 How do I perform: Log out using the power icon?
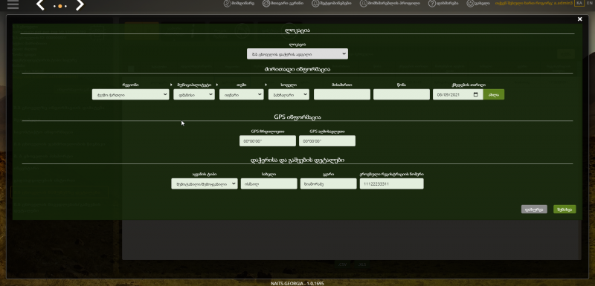click(470, 4)
